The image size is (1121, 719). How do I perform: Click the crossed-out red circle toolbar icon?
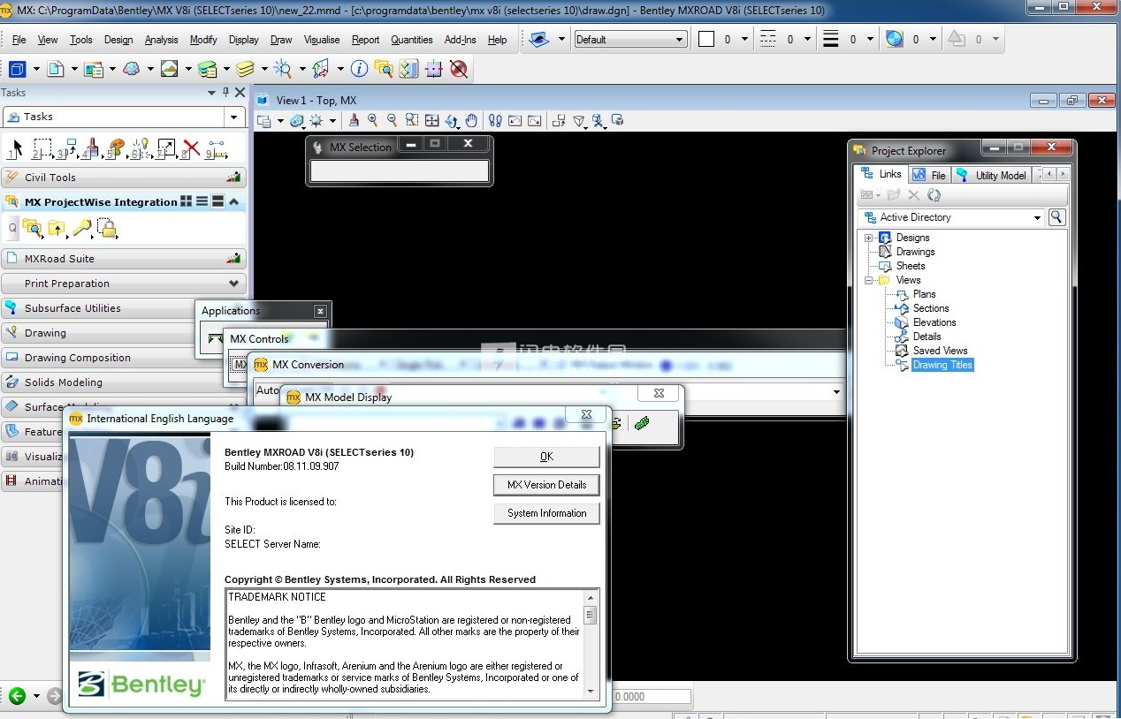(x=458, y=68)
